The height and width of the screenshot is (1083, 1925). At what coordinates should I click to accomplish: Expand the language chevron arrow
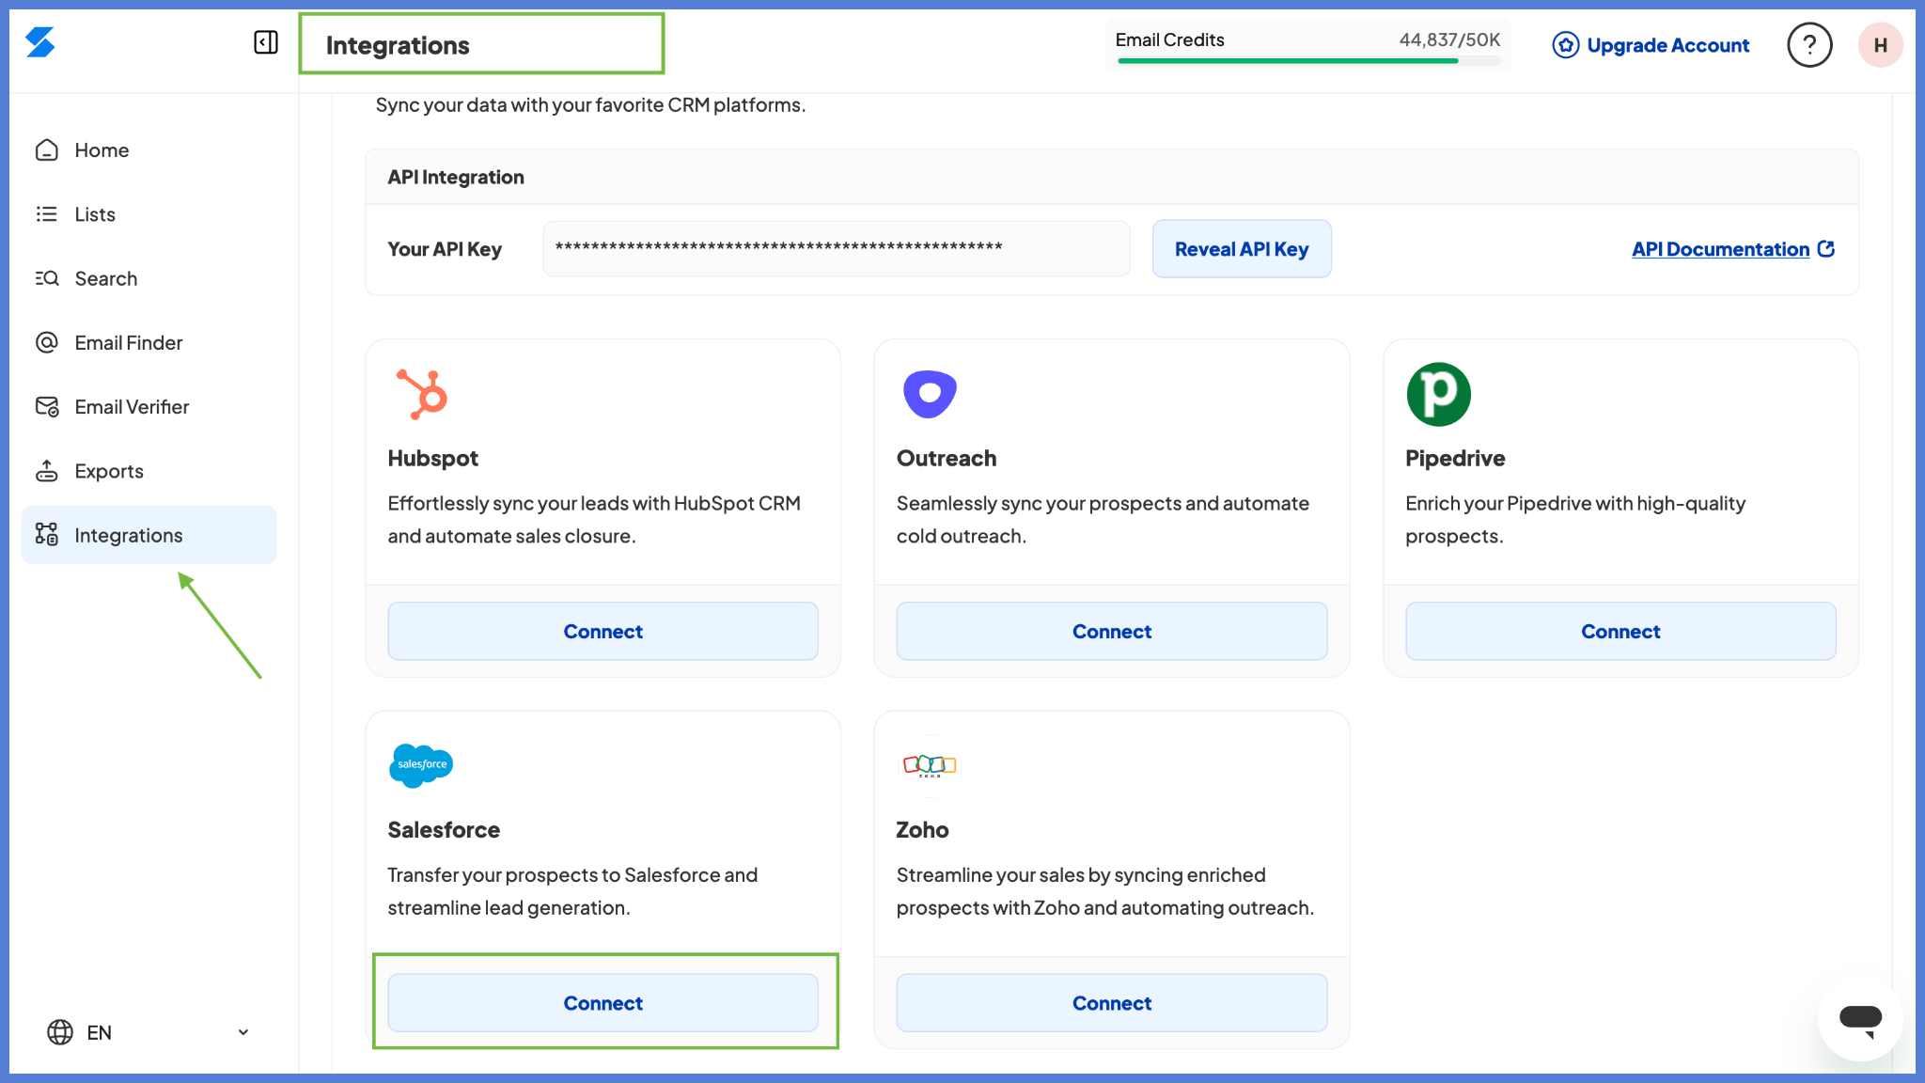coord(243,1032)
